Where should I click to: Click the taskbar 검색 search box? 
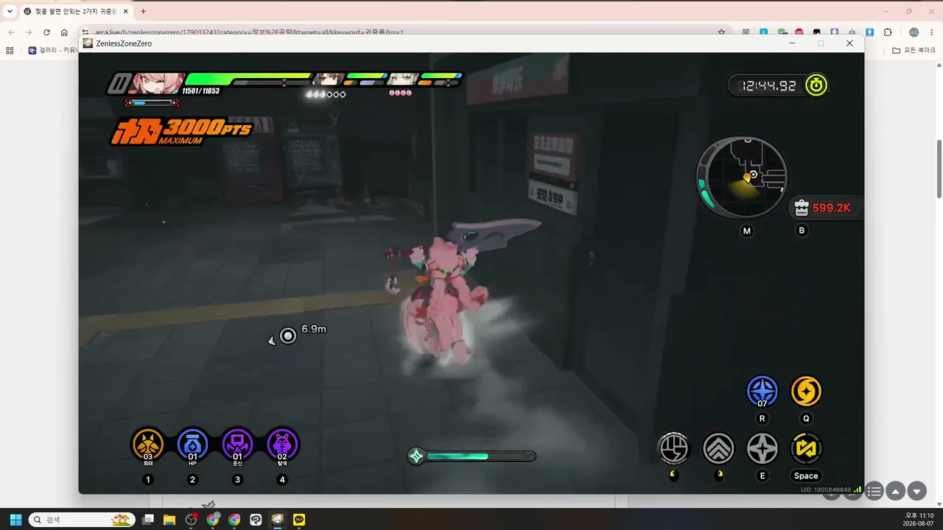pyautogui.click(x=82, y=520)
